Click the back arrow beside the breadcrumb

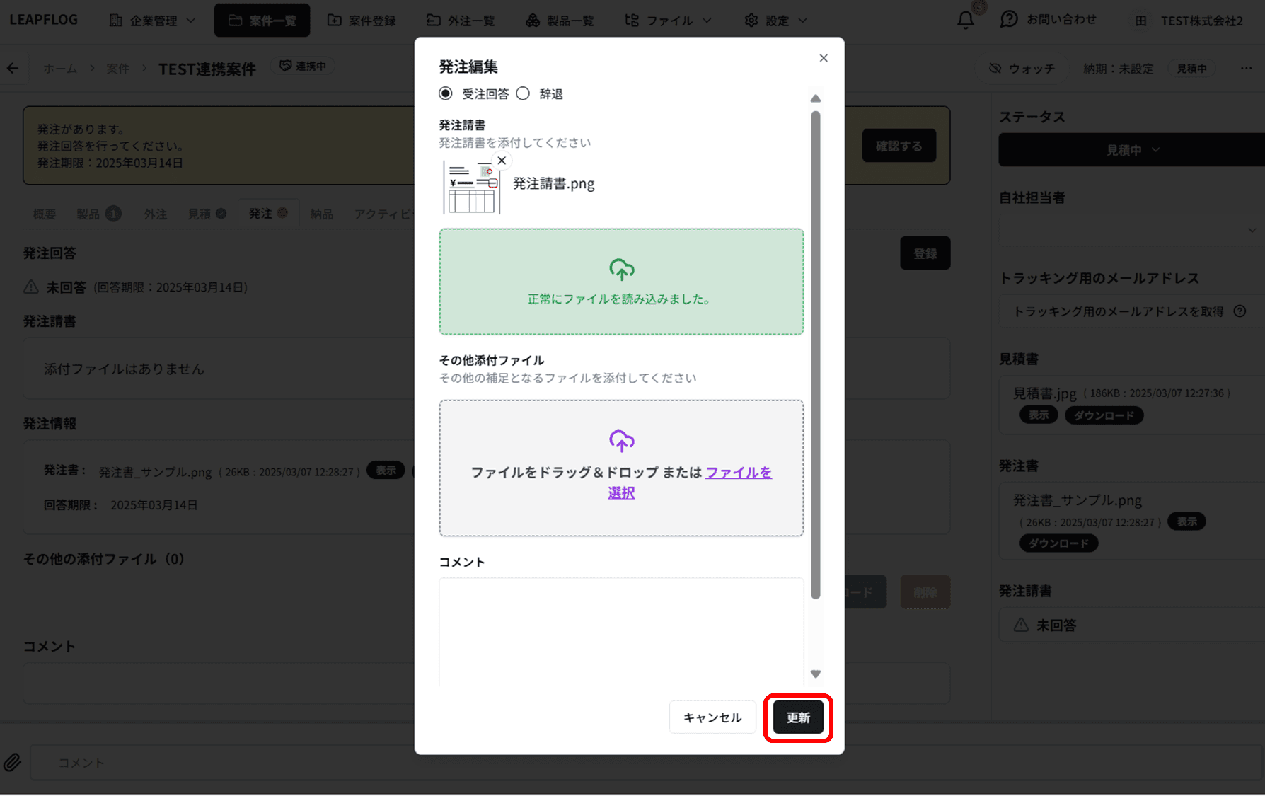[13, 68]
